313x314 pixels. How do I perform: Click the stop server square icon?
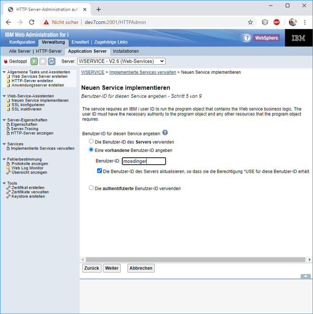pos(43,61)
